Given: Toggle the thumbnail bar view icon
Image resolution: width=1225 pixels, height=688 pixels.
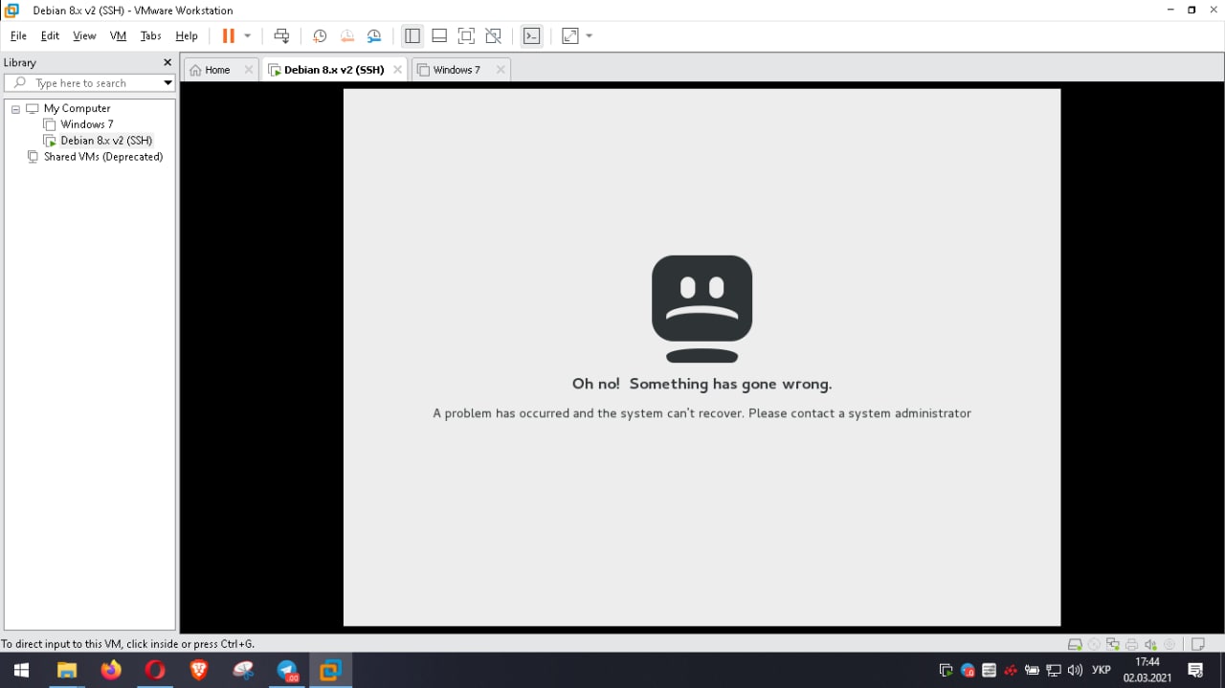Looking at the screenshot, I should [x=439, y=36].
